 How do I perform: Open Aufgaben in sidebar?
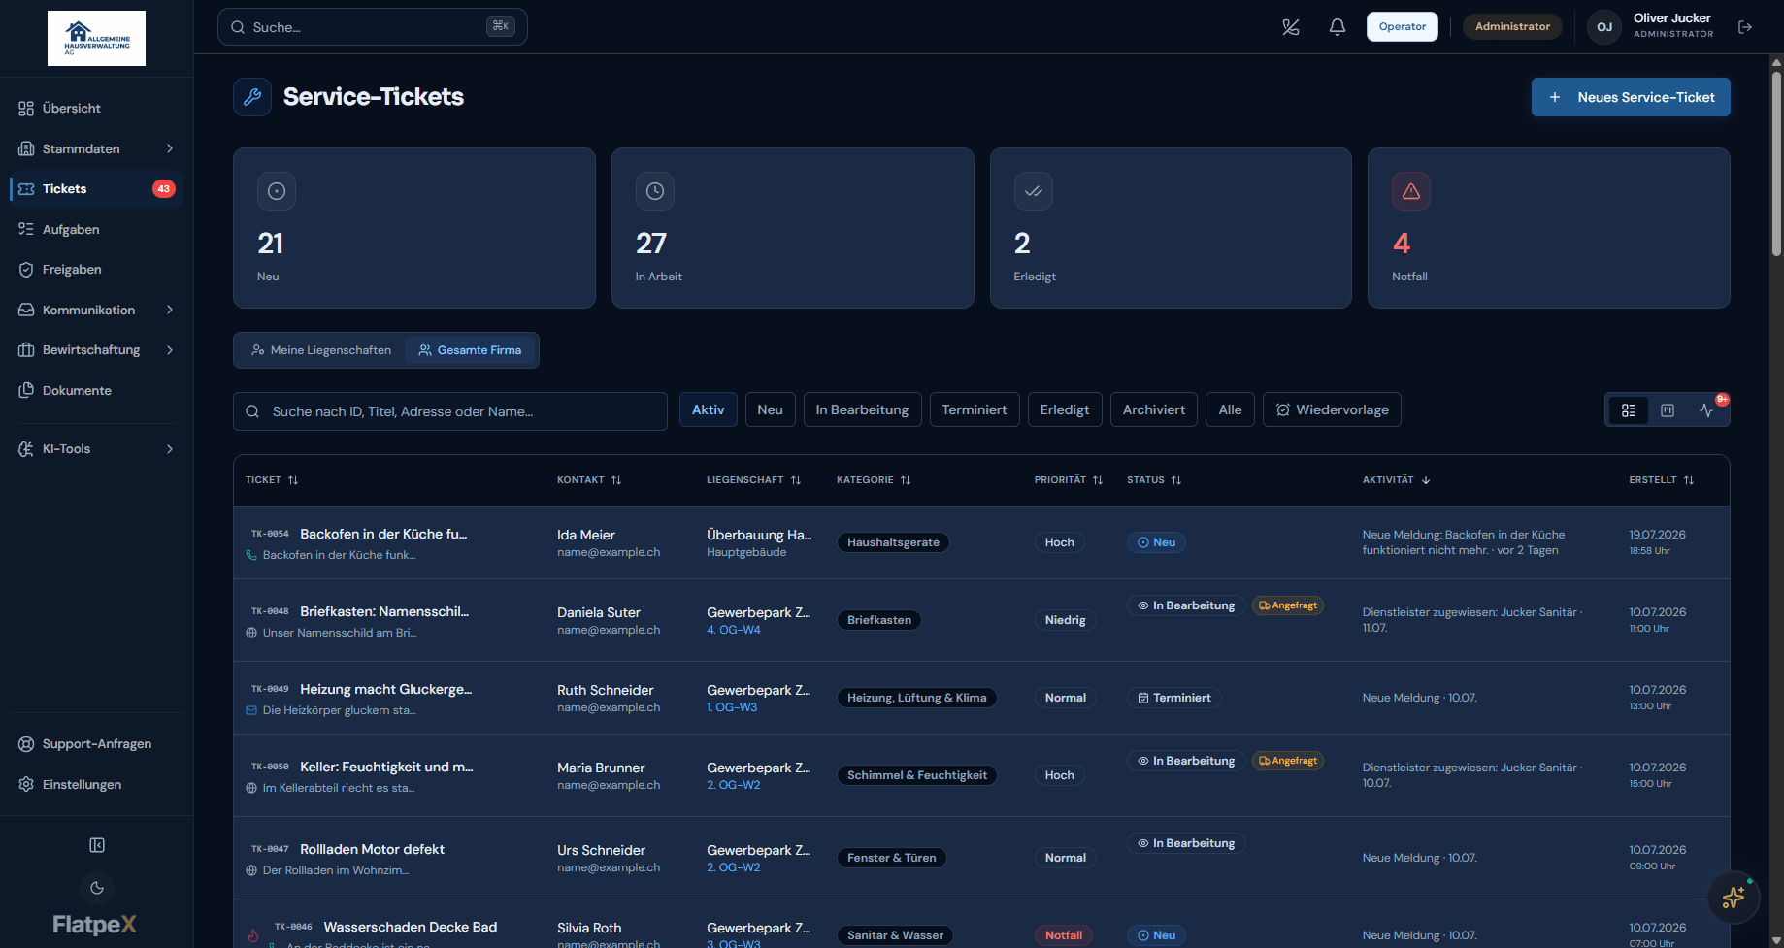pos(96,229)
